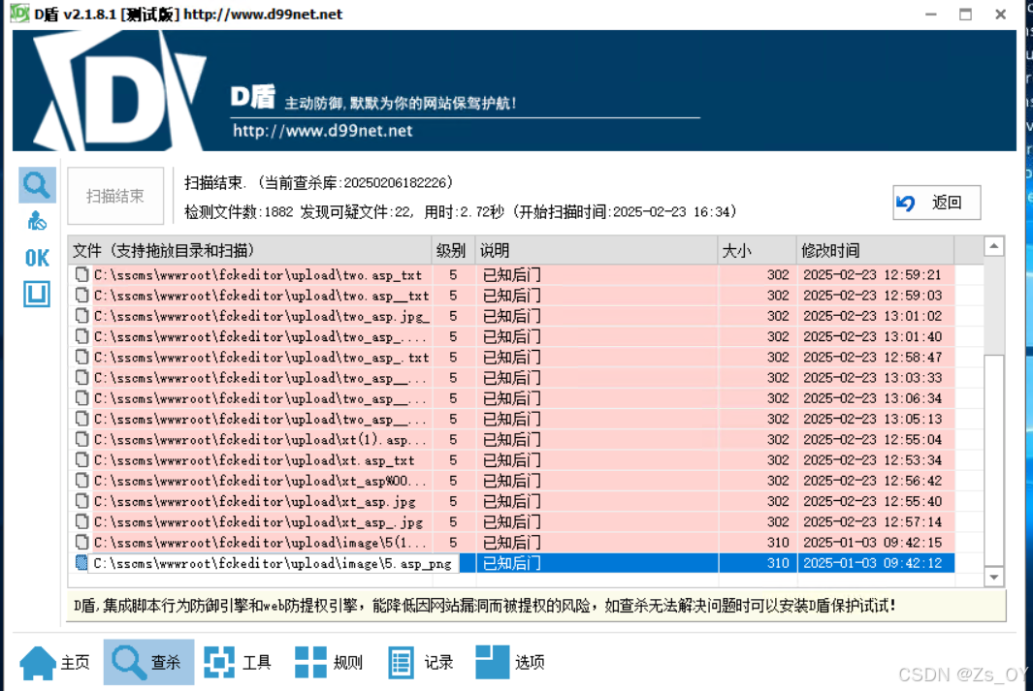The width and height of the screenshot is (1033, 691).
Task: Click the OK icon in left sidebar
Action: tap(37, 258)
